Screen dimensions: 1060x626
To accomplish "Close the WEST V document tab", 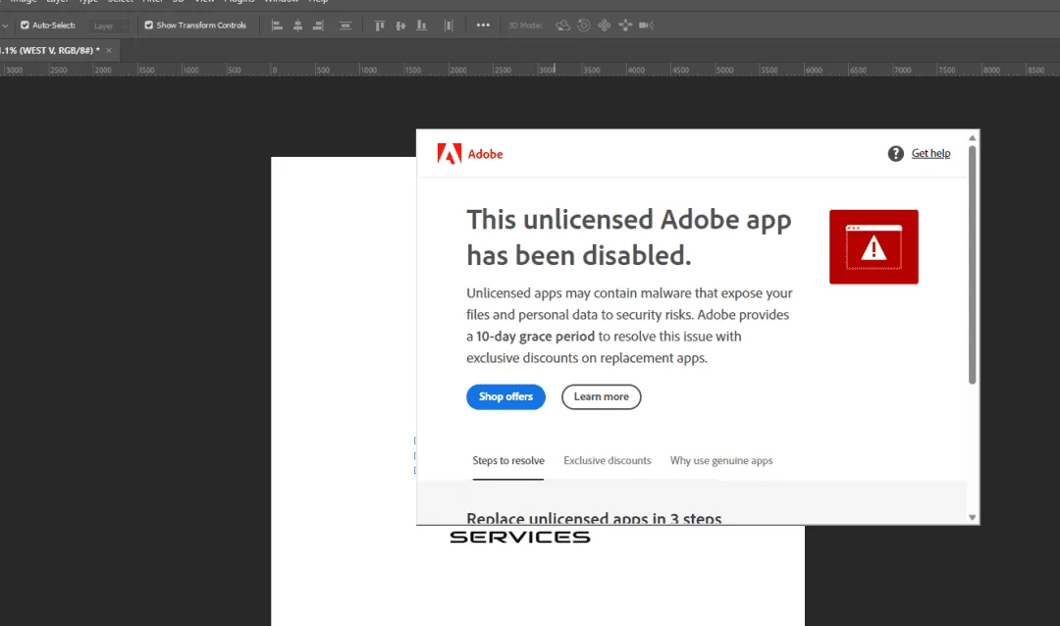I will tap(108, 51).
